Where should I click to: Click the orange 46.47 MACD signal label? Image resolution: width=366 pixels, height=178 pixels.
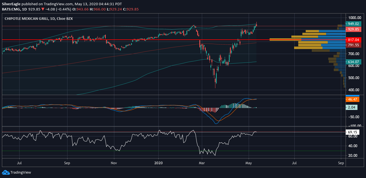coord(352,99)
